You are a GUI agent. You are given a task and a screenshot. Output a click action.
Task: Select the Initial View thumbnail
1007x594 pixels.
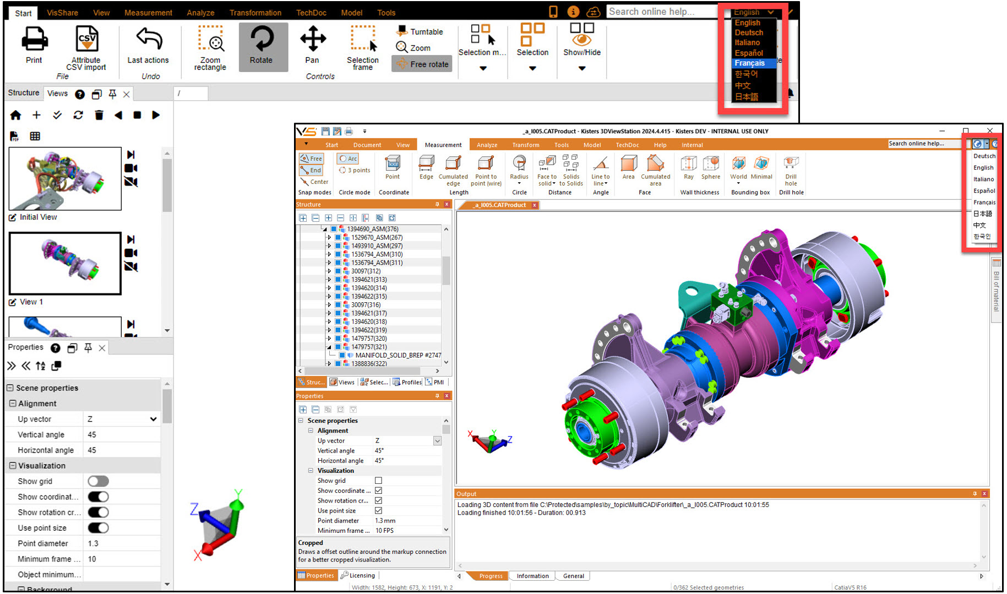click(x=65, y=178)
